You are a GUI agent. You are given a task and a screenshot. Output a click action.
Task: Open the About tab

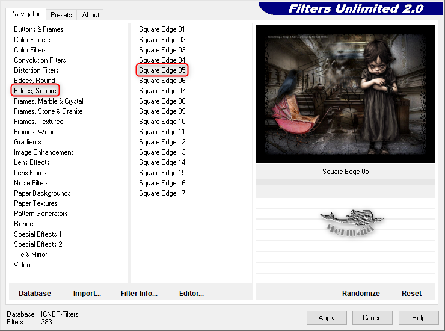pyautogui.click(x=91, y=15)
